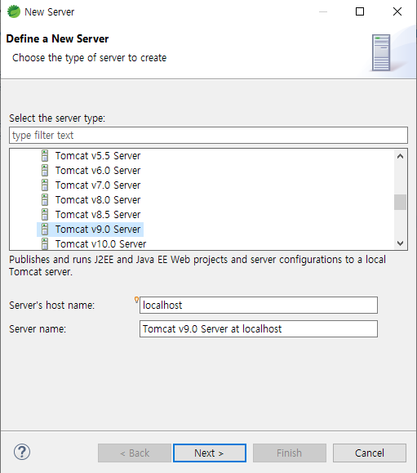This screenshot has width=417, height=473.
Task: Click the Spring leaf icon in title bar
Action: tap(14, 11)
